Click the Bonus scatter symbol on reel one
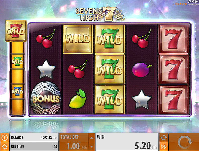 (x=46, y=98)
